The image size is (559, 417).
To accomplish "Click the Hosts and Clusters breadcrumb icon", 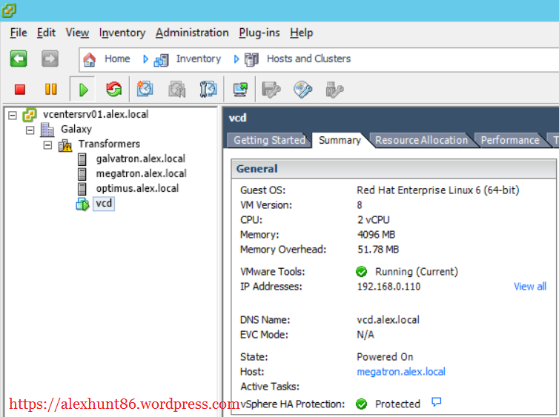I will pos(251,59).
